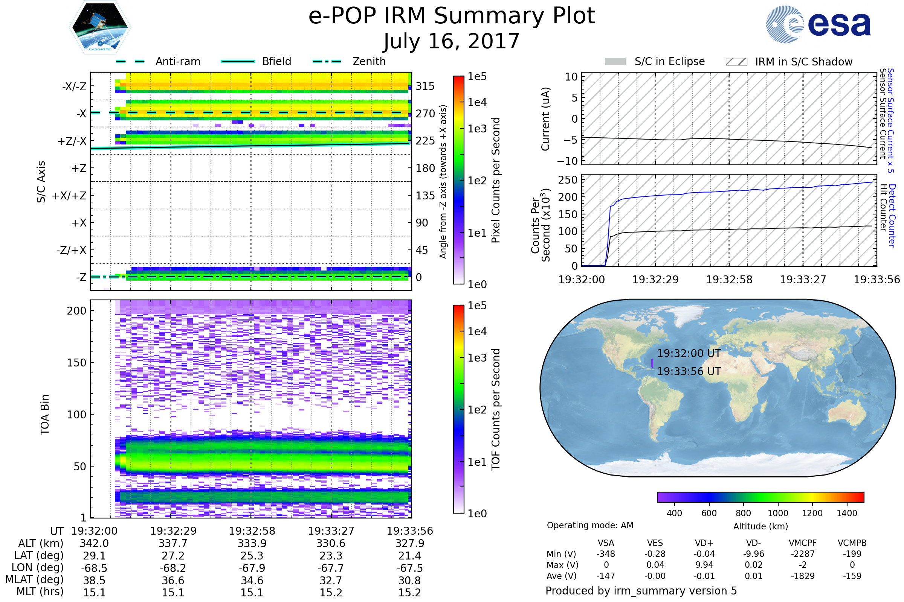This screenshot has width=904, height=602.
Task: Click the Pixel Counts per Second colorbar
Action: [458, 180]
